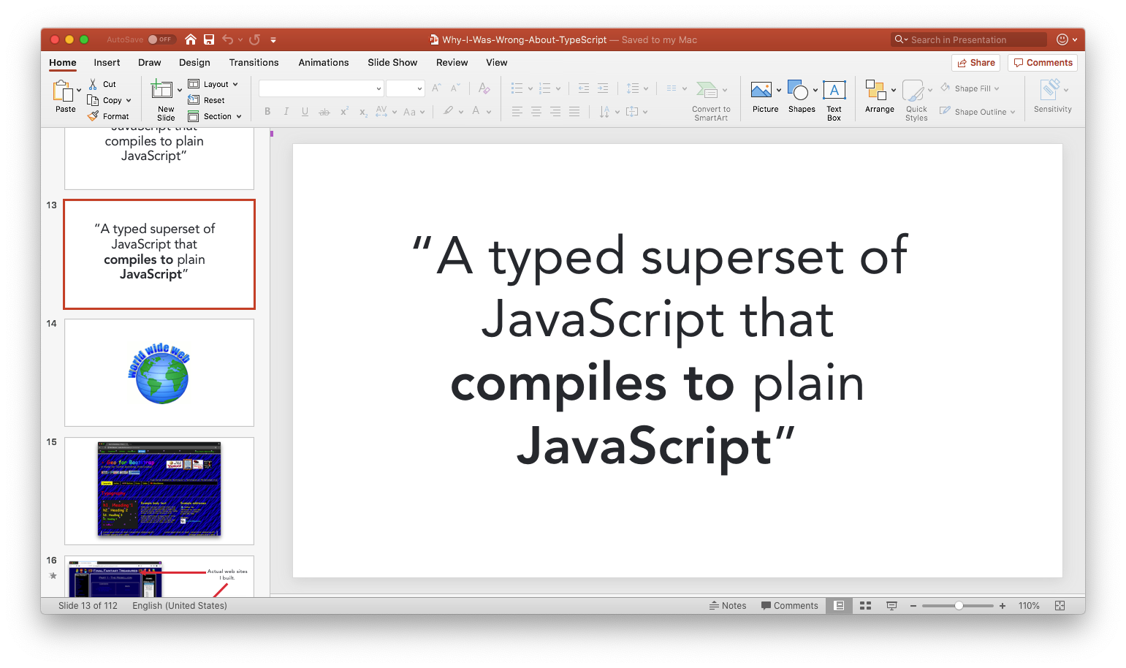Toggle Superscript formatting
This screenshot has height=668, width=1126.
pyautogui.click(x=344, y=112)
